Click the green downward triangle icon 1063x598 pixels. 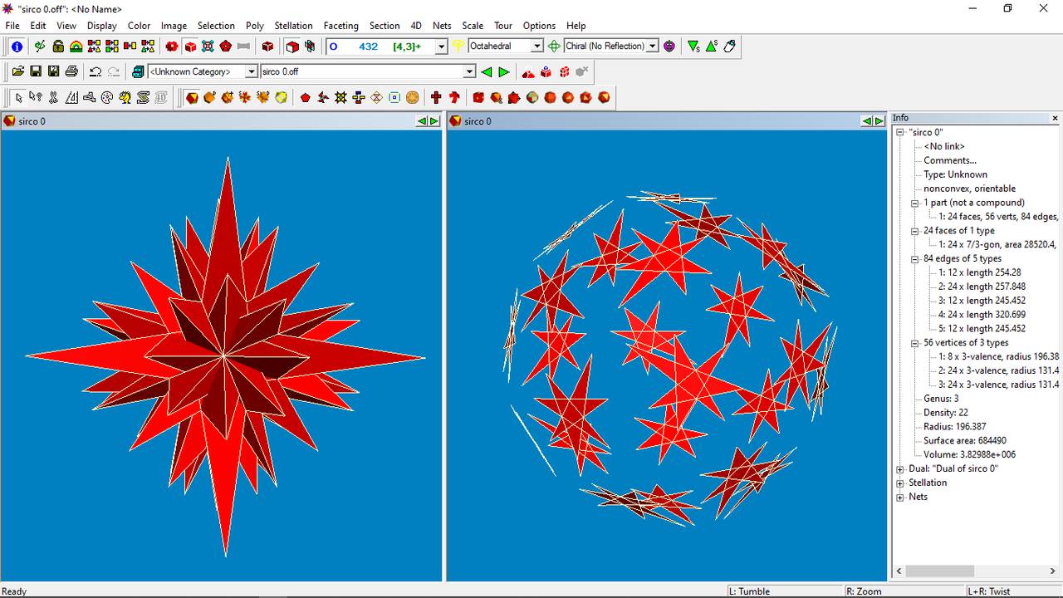[x=693, y=47]
